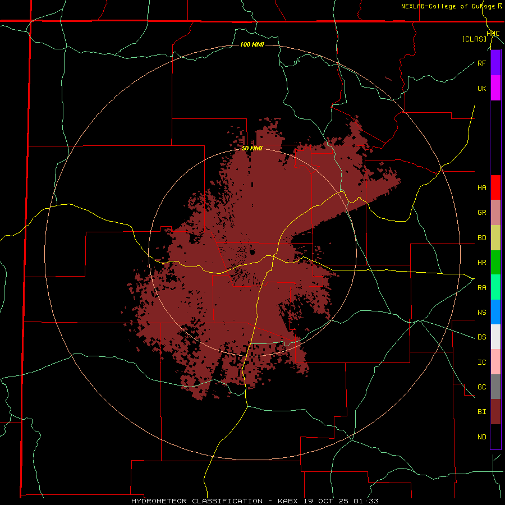Click the radar site center dot

[x=252, y=251]
